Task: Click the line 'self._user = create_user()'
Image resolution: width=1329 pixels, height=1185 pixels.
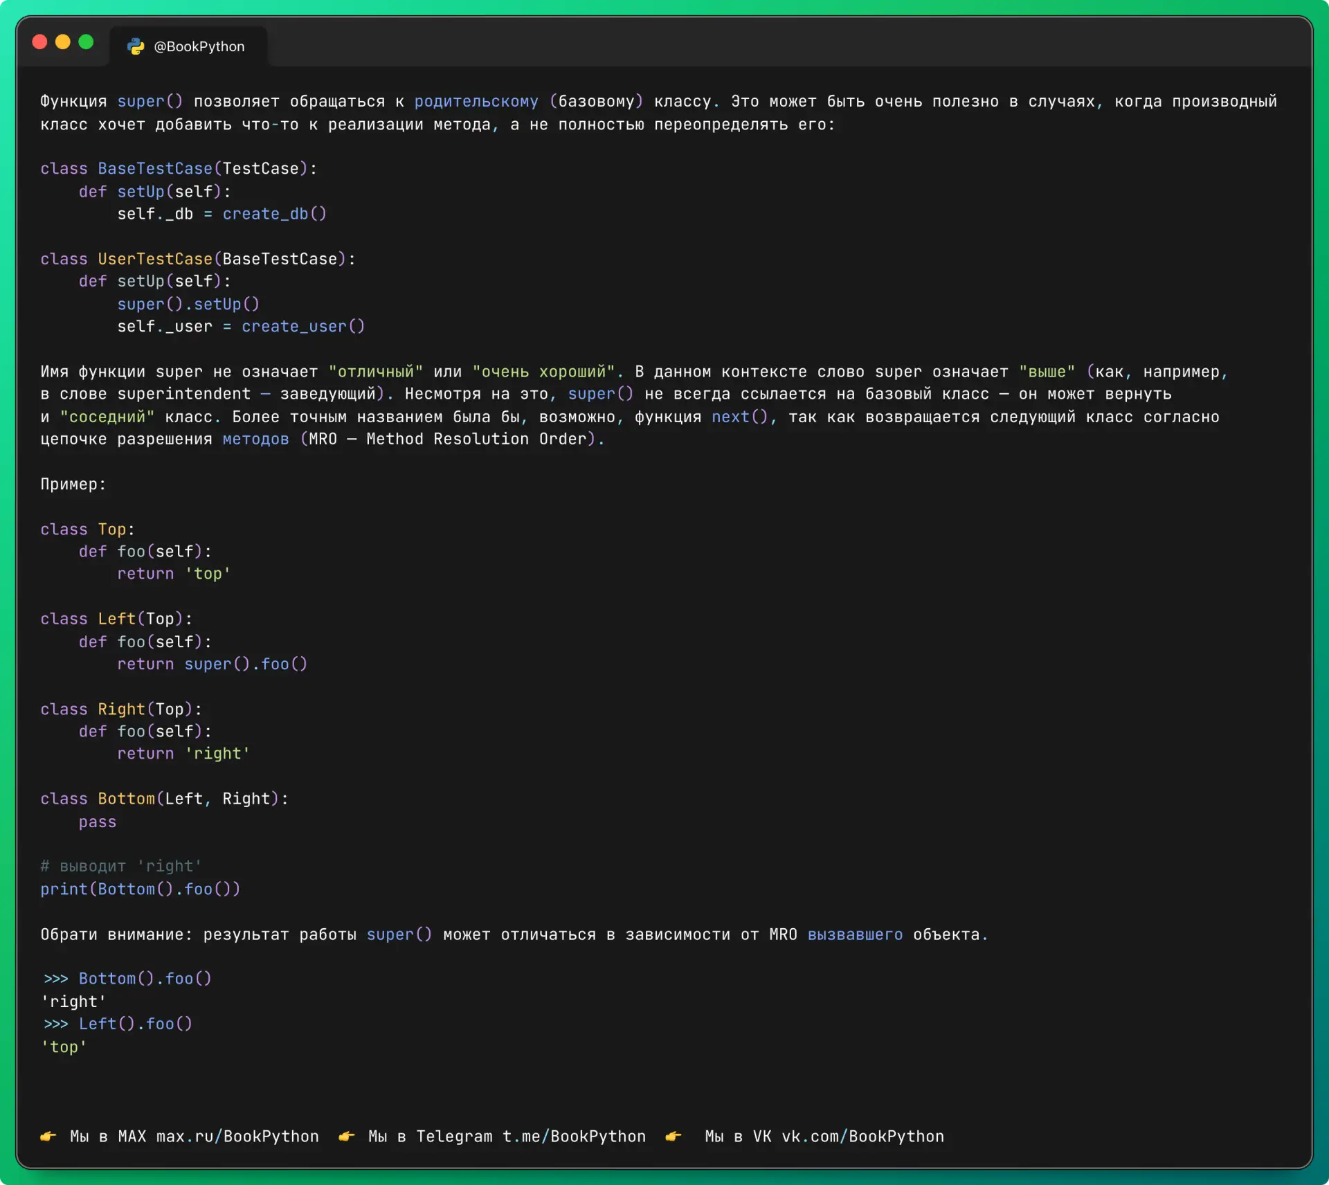Action: click(x=241, y=326)
